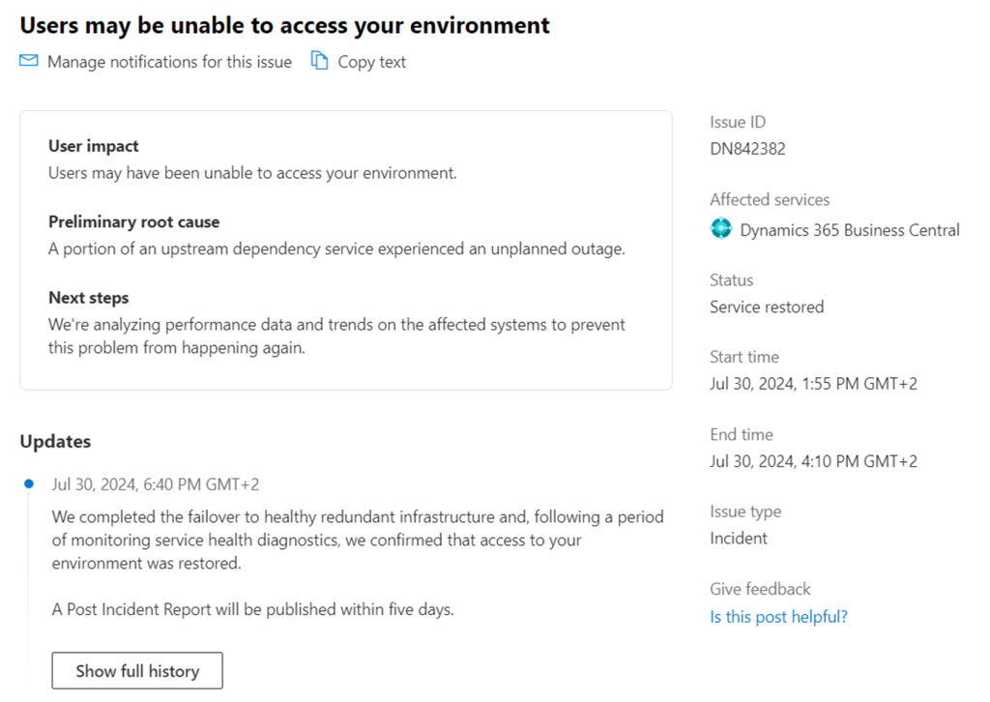Screen dimensions: 990x702
Task: Open Manage notifications for this issue
Action: click(x=169, y=62)
